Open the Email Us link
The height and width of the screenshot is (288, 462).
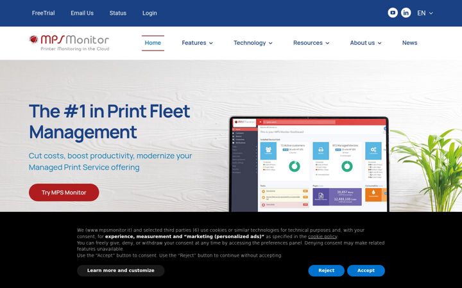[x=82, y=13]
